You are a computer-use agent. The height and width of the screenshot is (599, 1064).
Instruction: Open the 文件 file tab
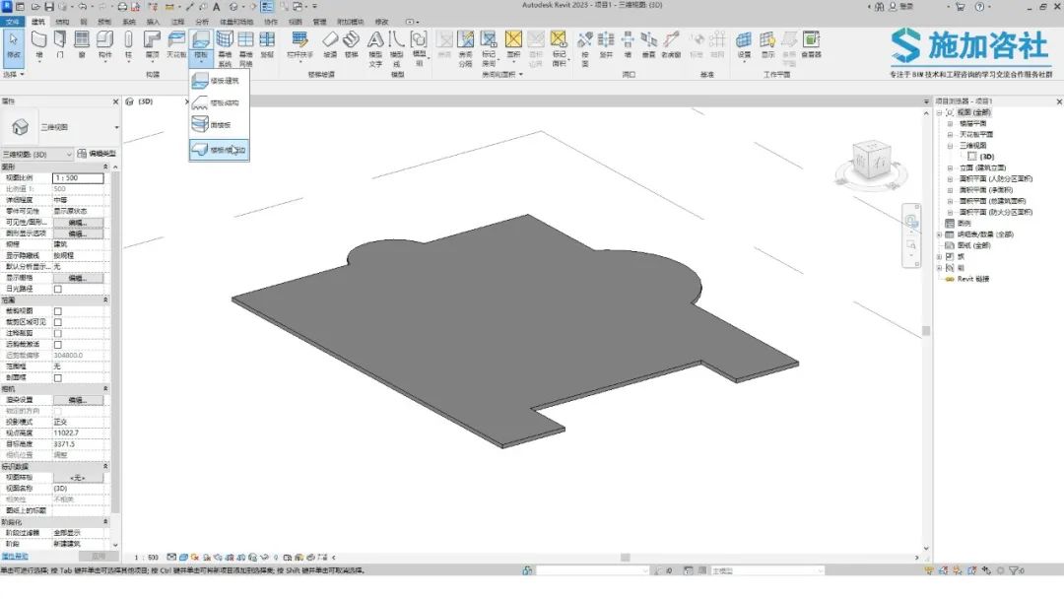click(13, 22)
